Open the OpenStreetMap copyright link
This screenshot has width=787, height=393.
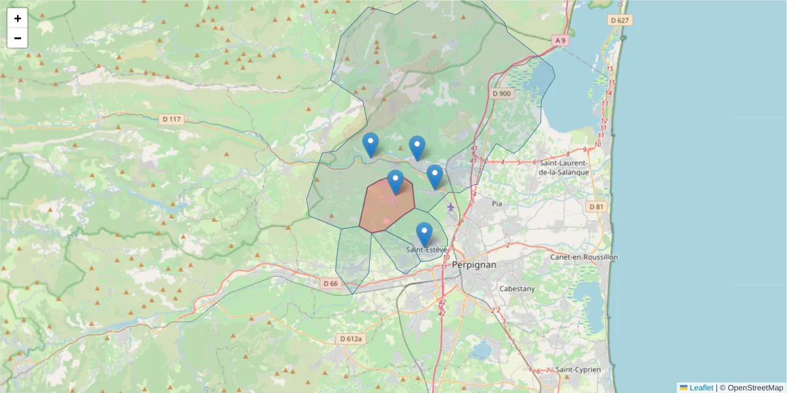(757, 387)
